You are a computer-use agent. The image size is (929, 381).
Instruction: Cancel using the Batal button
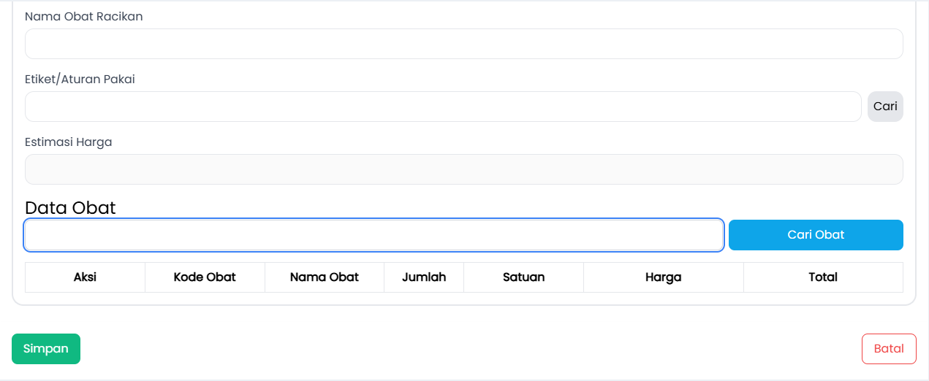[889, 349]
